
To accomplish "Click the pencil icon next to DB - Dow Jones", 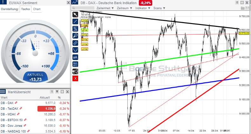I will pos(25,125).
